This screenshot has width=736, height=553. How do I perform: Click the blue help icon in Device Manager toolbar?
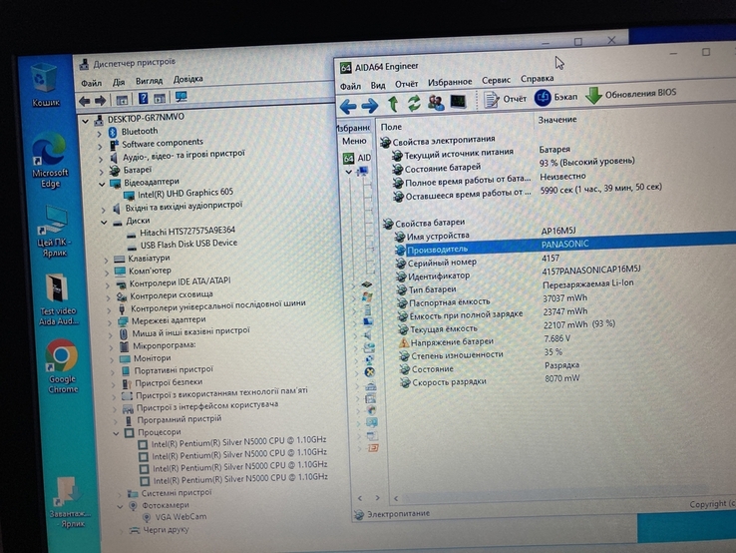click(x=144, y=98)
